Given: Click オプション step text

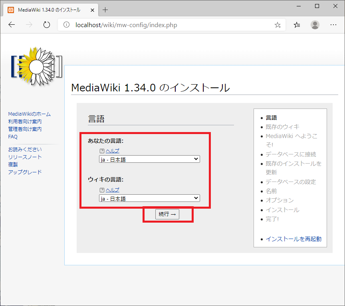Looking at the screenshot, I should click(280, 201).
